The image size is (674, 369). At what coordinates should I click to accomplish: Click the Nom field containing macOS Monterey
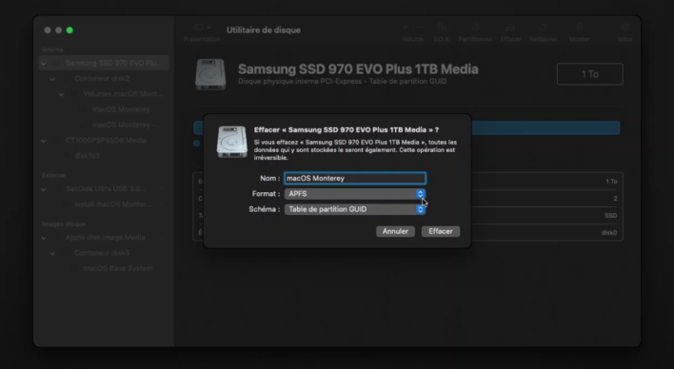coord(355,178)
